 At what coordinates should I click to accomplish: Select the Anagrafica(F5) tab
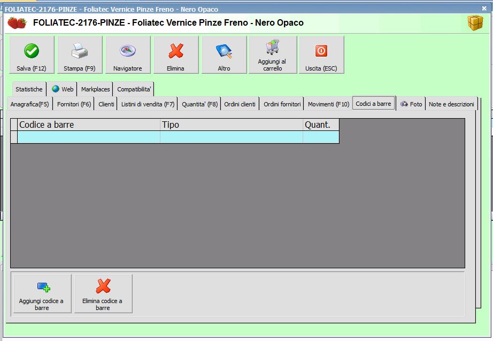tap(29, 104)
